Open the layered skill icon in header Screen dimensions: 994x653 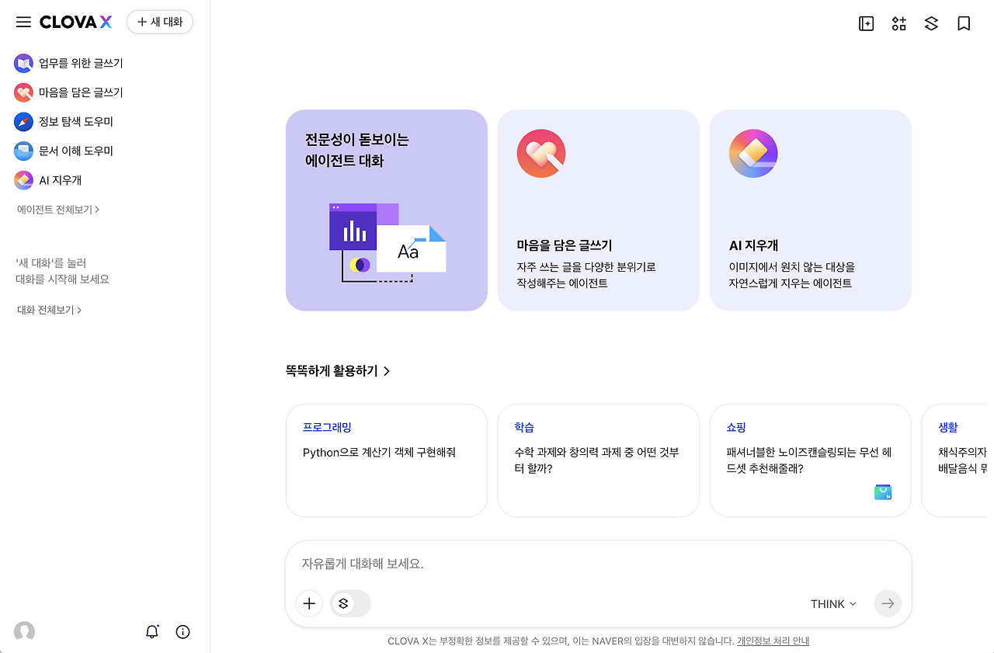932,23
